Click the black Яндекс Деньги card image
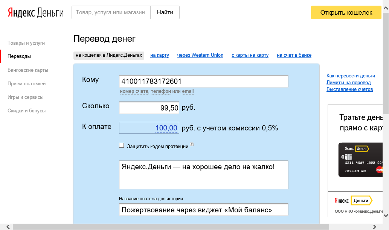 [x=360, y=160]
